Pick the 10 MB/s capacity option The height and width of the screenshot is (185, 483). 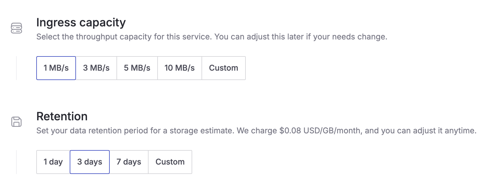click(180, 68)
